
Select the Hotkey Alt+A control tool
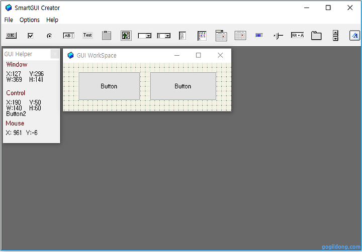point(297,35)
